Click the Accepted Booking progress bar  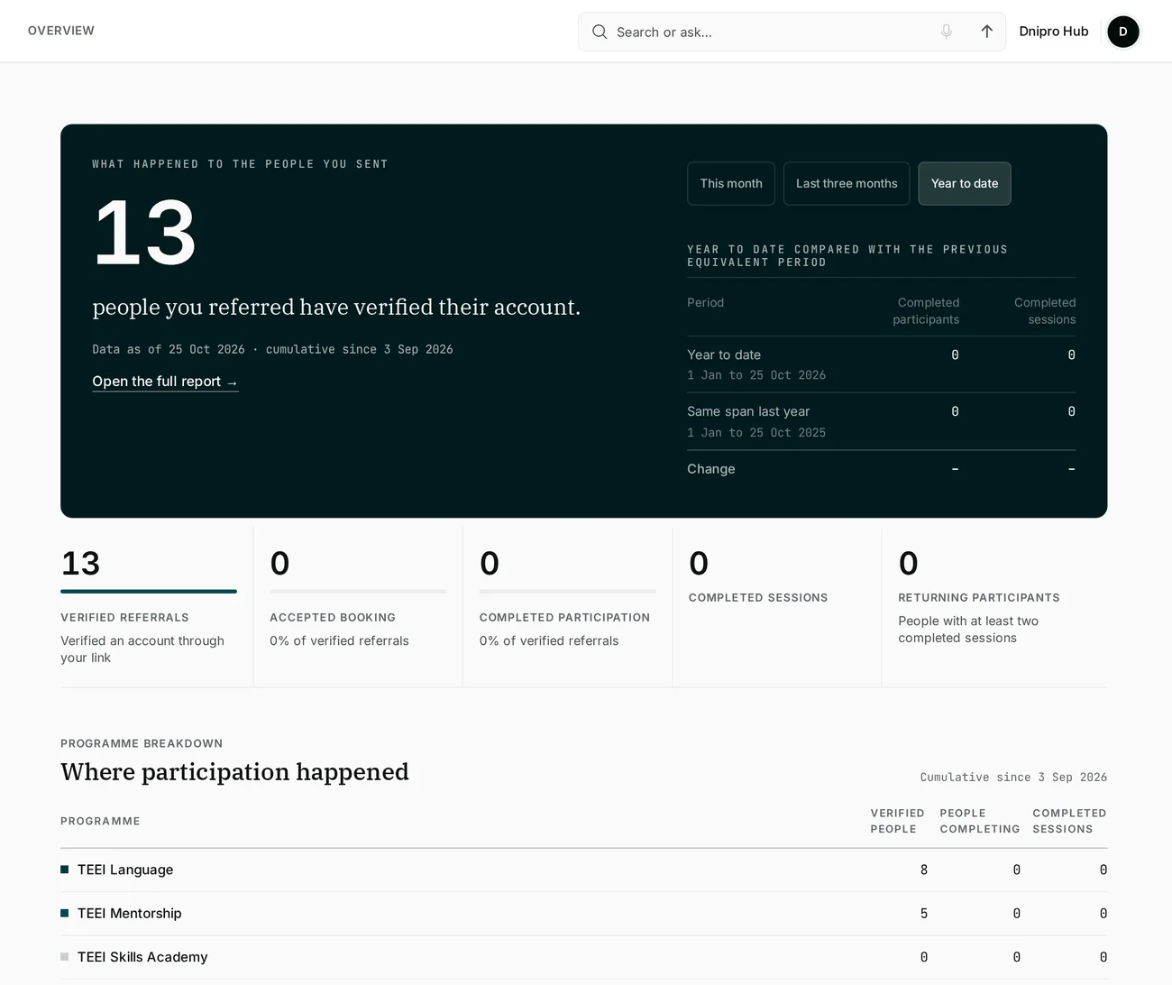tap(358, 592)
